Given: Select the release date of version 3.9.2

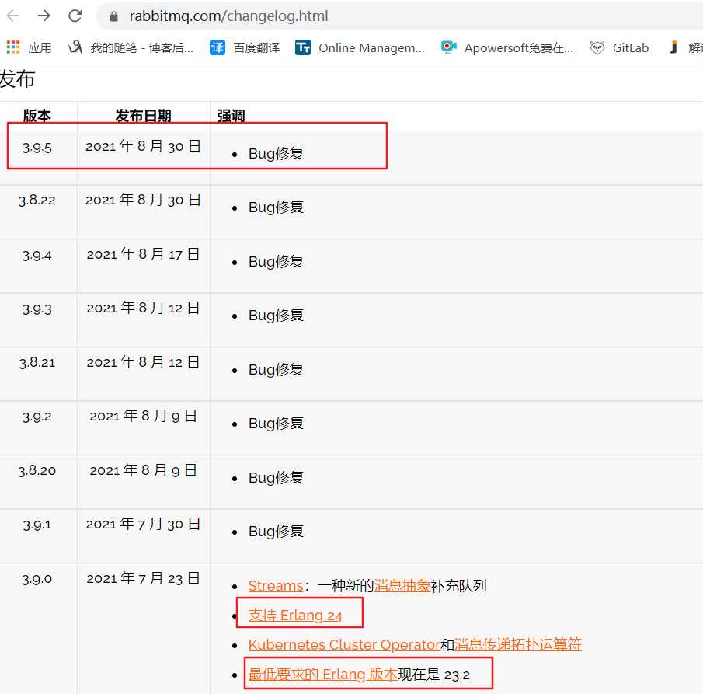Looking at the screenshot, I should (143, 416).
